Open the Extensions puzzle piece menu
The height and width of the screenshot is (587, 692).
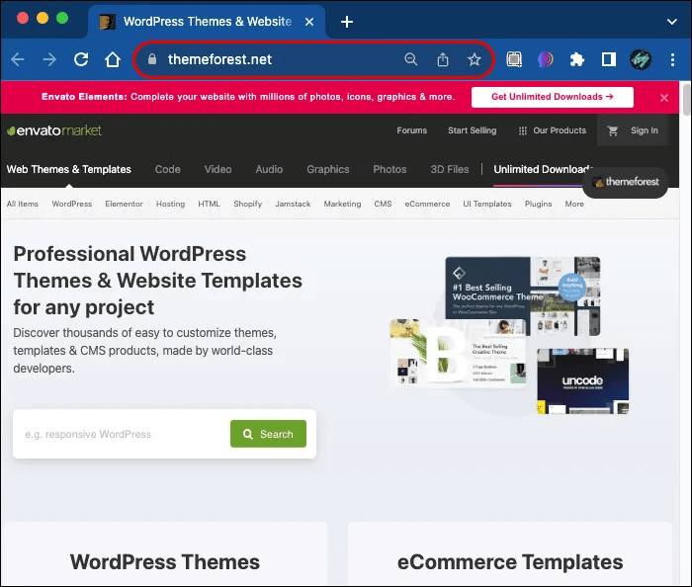577,59
